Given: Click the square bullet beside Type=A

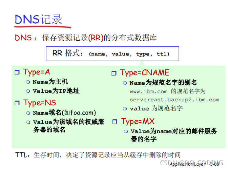Looking at the screenshot, I should [x=17, y=72].
